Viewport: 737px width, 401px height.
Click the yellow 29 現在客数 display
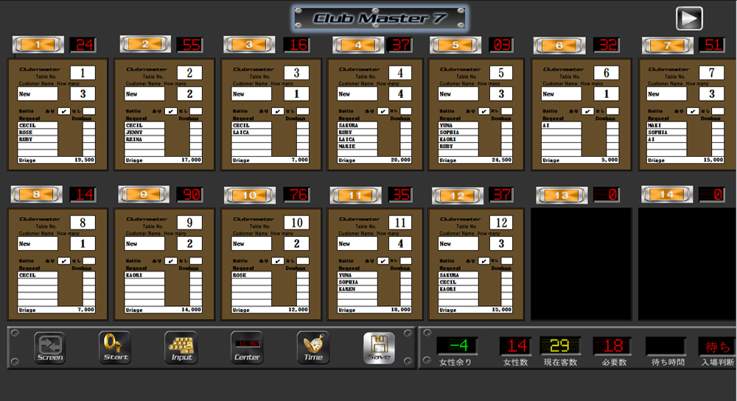point(560,346)
